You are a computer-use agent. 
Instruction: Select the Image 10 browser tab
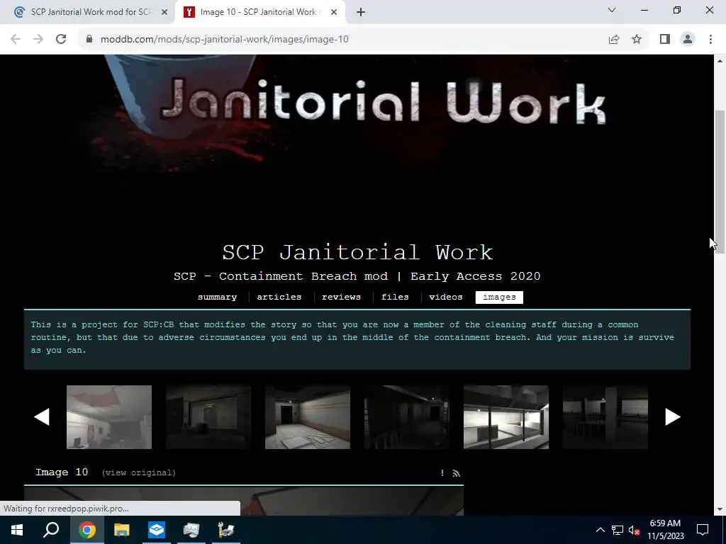point(260,12)
